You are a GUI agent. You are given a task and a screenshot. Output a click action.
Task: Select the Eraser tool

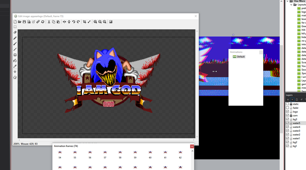[15, 32]
